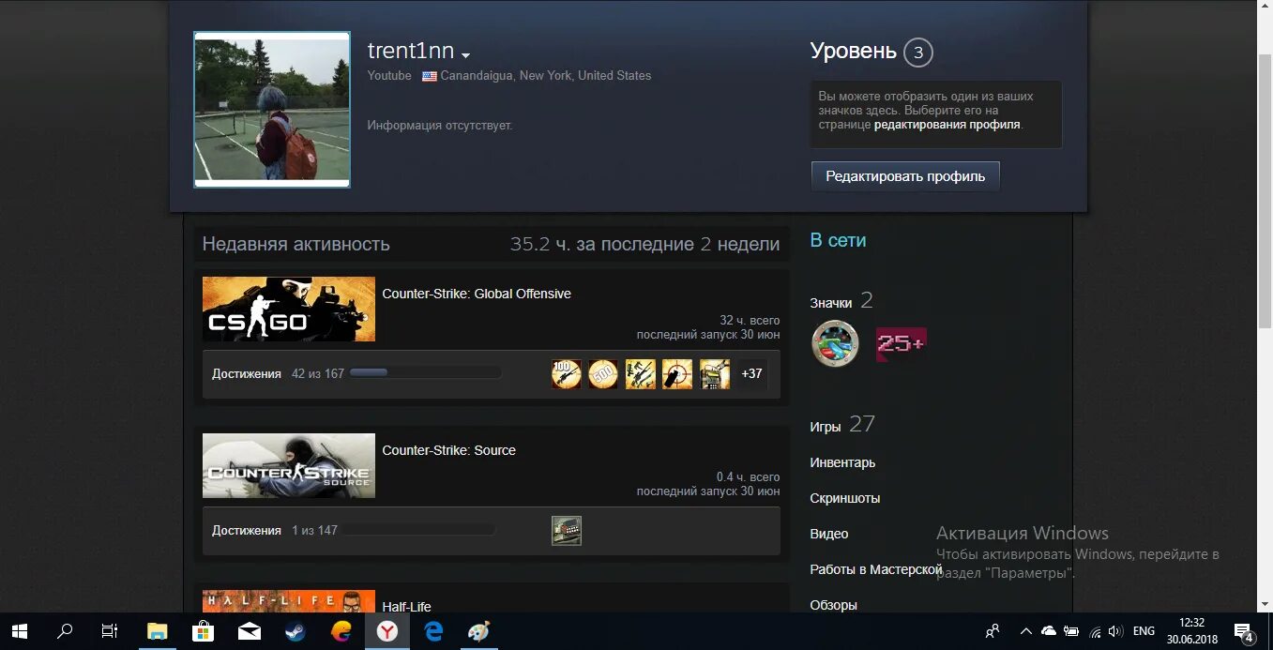
Task: Open the Работы в Мастерской link
Action: click(876, 569)
